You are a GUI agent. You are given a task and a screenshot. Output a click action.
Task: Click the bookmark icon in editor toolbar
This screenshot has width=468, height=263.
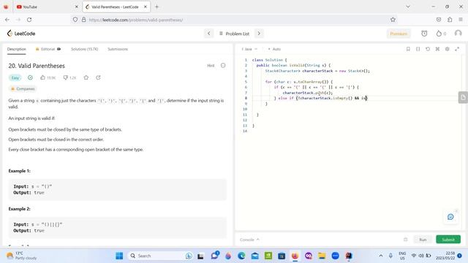coord(408,49)
